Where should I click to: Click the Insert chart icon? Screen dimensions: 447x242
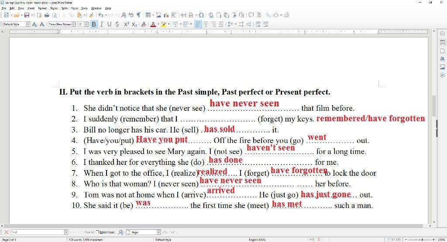[166, 15]
